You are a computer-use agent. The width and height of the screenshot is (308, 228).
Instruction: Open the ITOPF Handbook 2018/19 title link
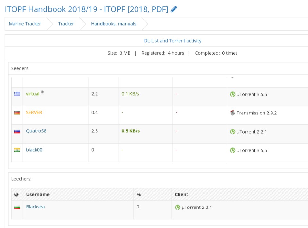point(87,9)
